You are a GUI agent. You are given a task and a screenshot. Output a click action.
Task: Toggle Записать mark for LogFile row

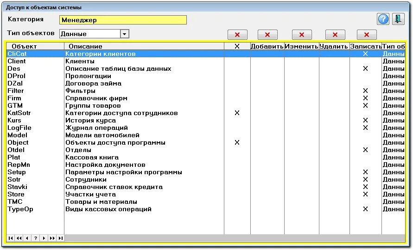coord(365,128)
